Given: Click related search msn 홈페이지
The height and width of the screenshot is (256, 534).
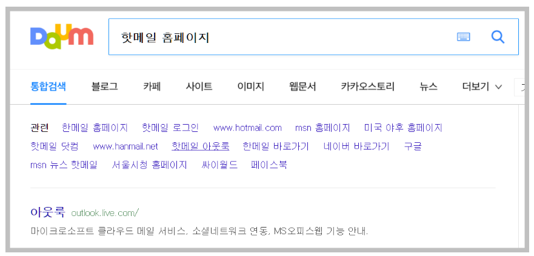Looking at the screenshot, I should [322, 128].
